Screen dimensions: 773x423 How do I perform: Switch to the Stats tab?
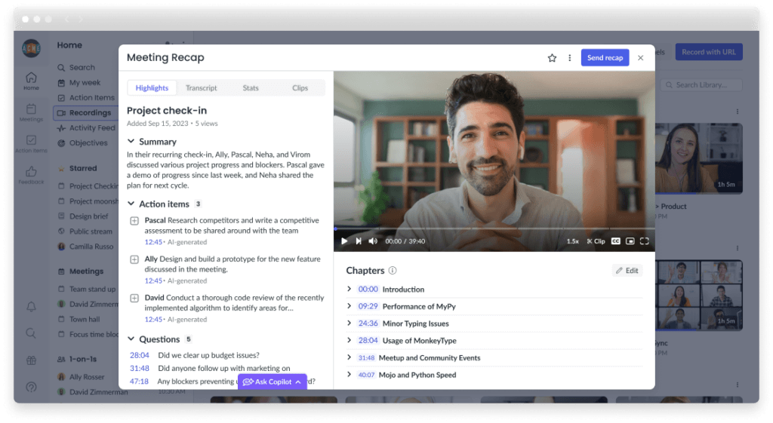[251, 87]
